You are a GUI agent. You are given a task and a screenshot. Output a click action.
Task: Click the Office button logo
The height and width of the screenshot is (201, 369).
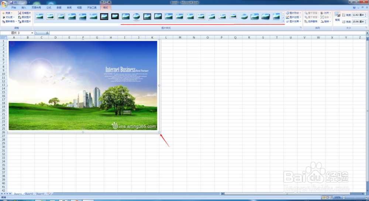point(4,4)
